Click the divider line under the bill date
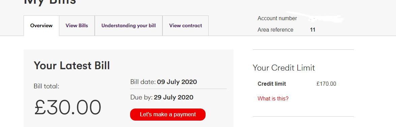Viewport: 396px width, 127px height. coord(178,89)
